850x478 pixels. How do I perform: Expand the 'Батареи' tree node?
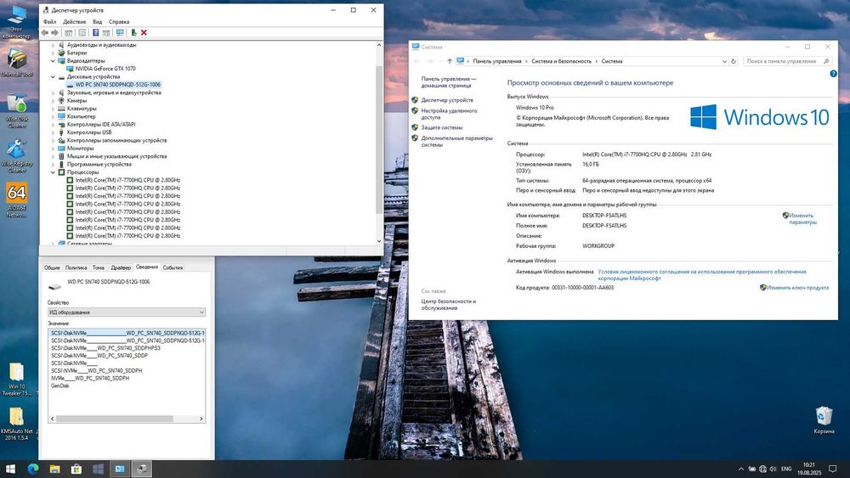pos(53,53)
